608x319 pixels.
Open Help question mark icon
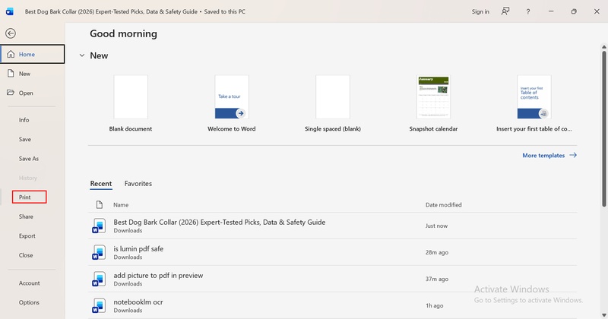[x=527, y=11]
